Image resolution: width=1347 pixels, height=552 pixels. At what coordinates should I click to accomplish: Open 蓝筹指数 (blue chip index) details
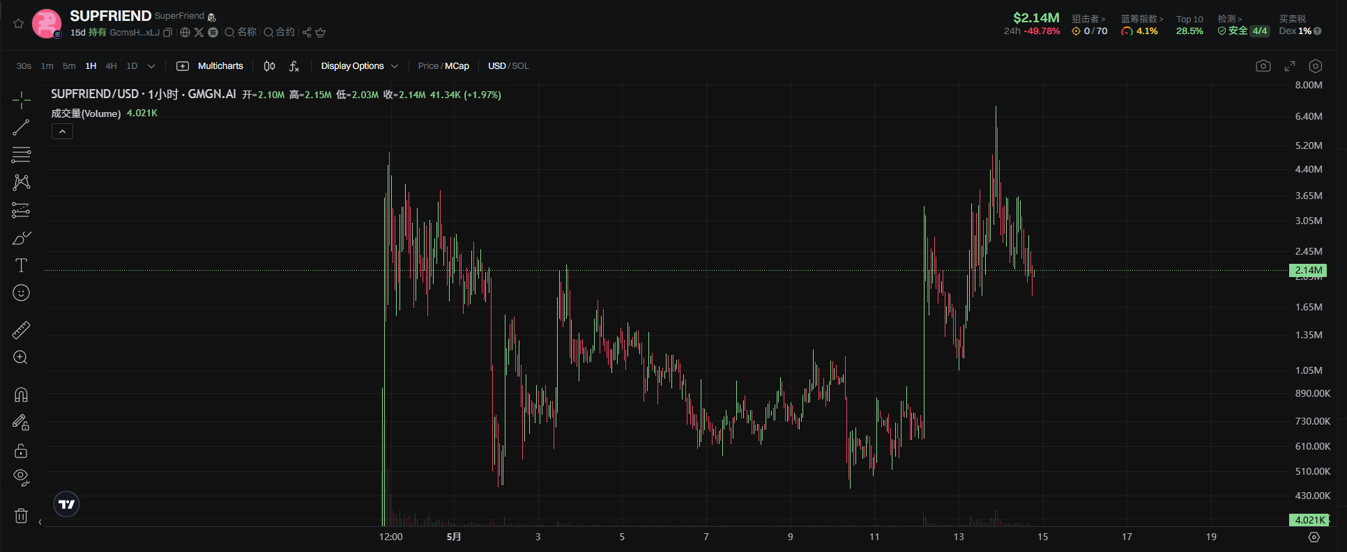coord(1142,19)
